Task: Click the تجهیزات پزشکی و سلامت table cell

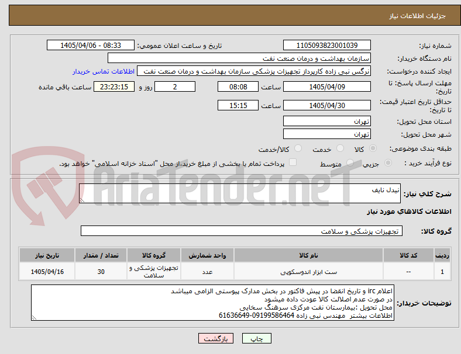Action: click(x=153, y=272)
